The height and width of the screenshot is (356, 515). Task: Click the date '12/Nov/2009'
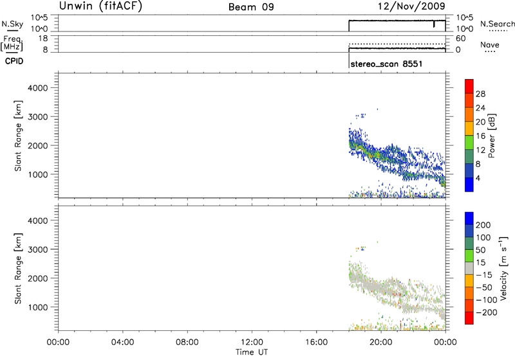pos(411,6)
